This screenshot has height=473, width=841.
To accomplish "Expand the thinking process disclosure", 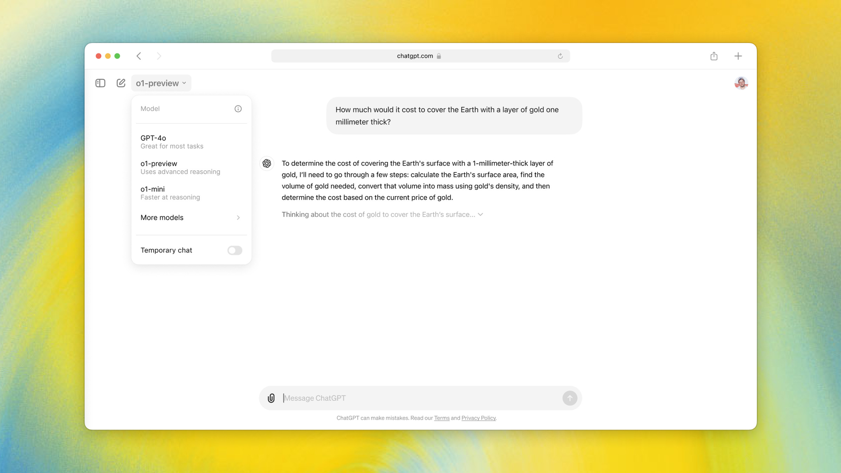I will pyautogui.click(x=479, y=214).
